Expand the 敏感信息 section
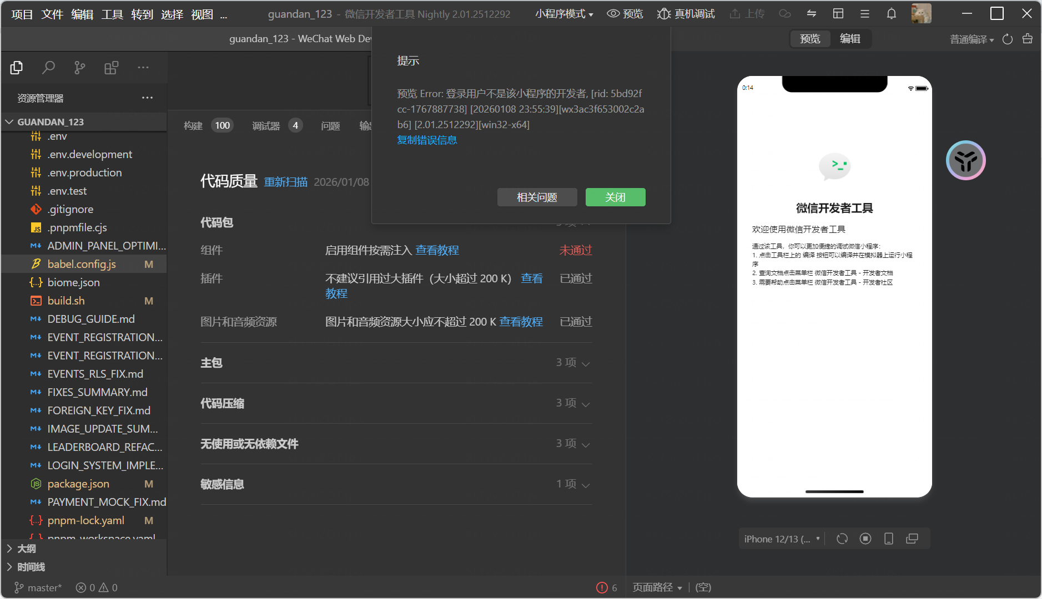 tap(396, 484)
